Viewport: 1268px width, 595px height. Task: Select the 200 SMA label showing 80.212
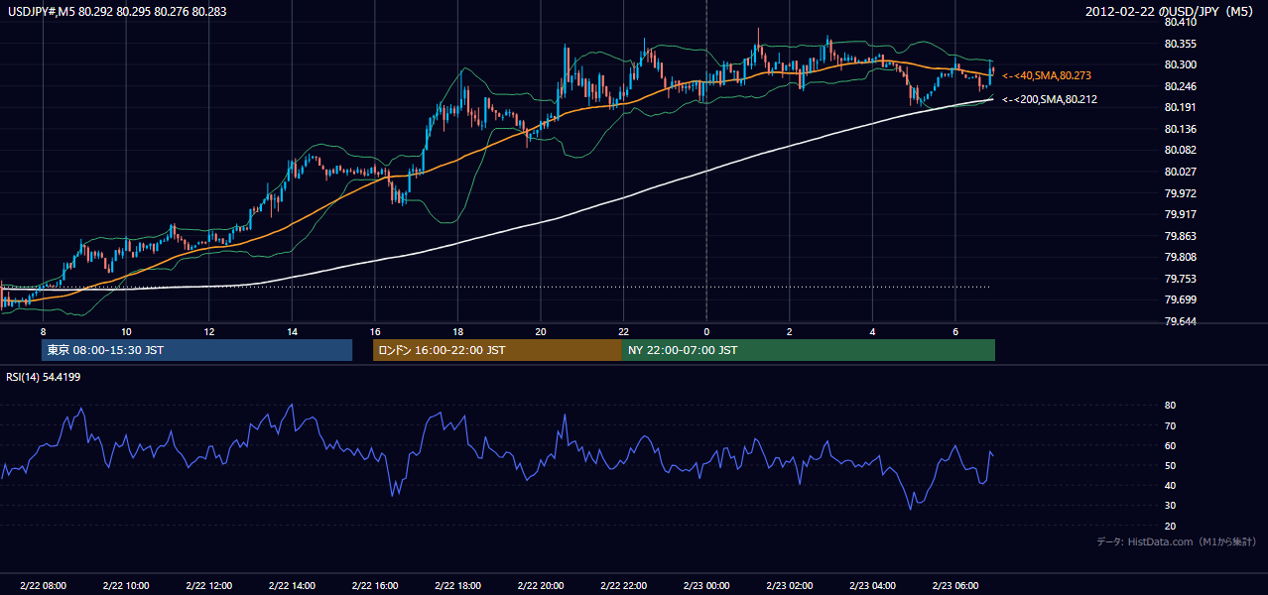[x=1050, y=99]
